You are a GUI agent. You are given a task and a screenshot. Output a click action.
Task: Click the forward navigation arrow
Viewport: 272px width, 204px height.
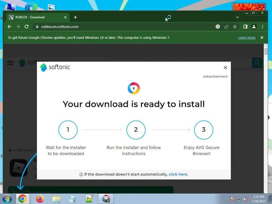coord(18,27)
